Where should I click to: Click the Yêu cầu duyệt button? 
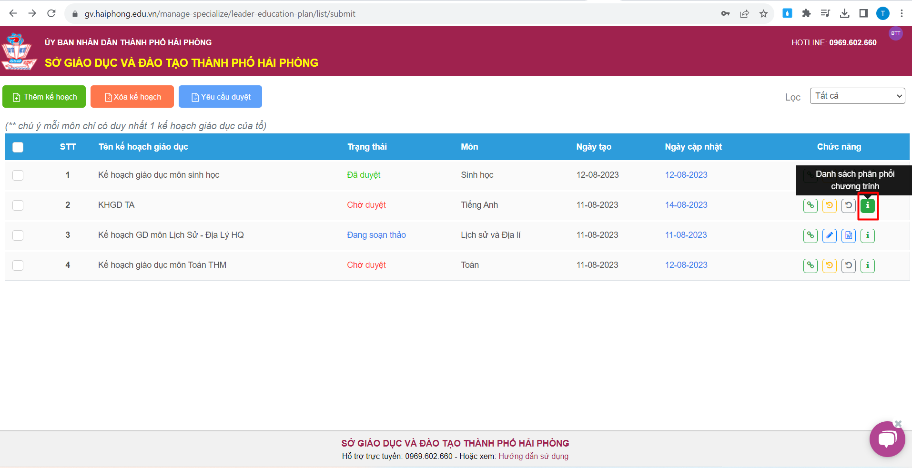(x=220, y=97)
